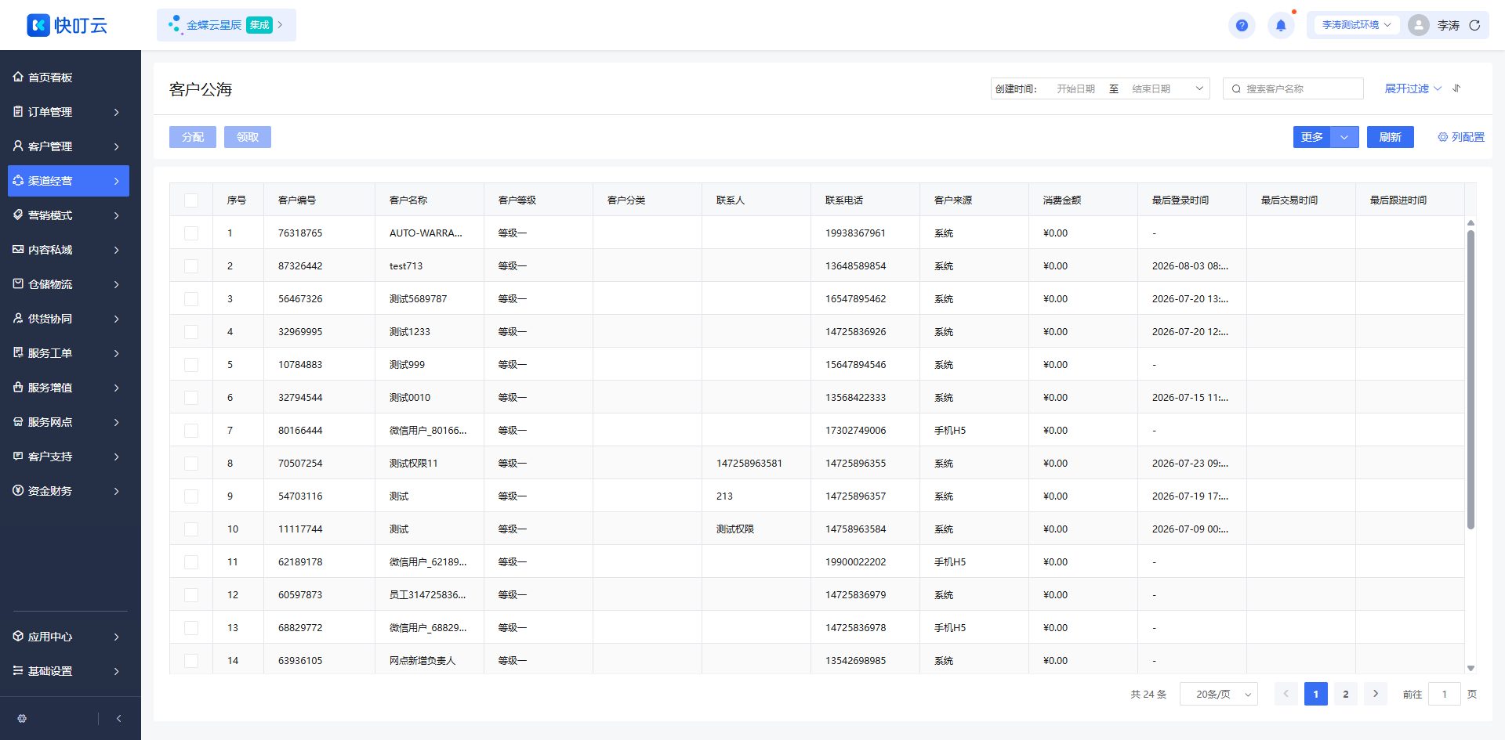Image resolution: width=1505 pixels, height=740 pixels.
Task: Expand the 订单管理 chevron
Action: (x=117, y=112)
